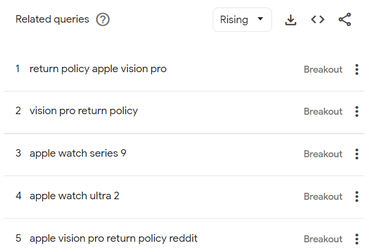Click the Rising dropdown arrow

tap(260, 19)
